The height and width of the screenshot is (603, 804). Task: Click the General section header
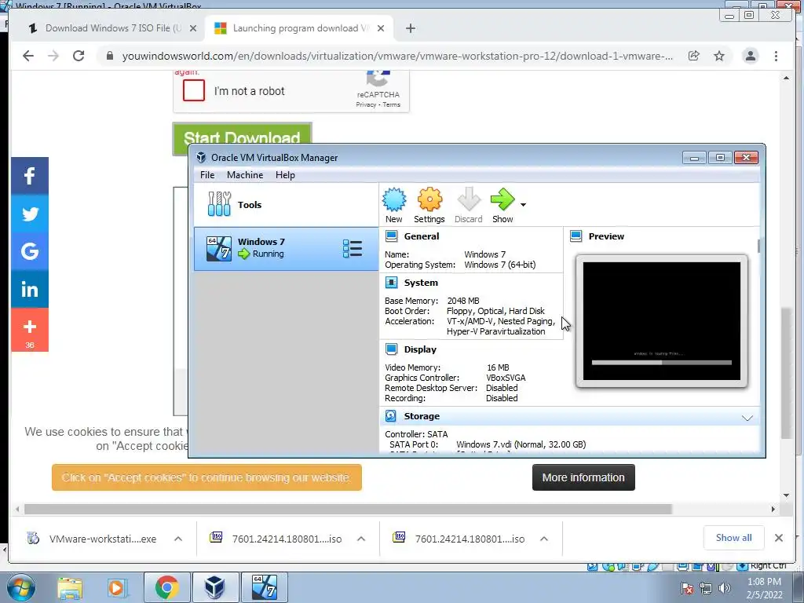click(x=421, y=236)
